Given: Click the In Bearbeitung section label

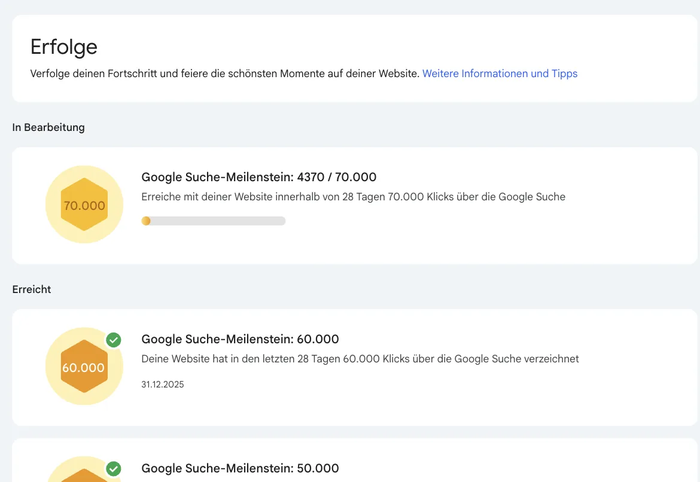Looking at the screenshot, I should (x=48, y=127).
